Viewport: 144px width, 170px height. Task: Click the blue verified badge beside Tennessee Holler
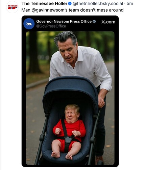(70, 4)
